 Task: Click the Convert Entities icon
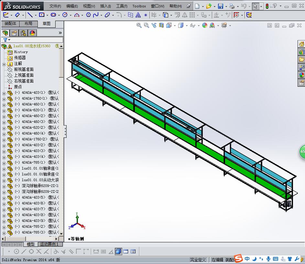(x=166, y=15)
